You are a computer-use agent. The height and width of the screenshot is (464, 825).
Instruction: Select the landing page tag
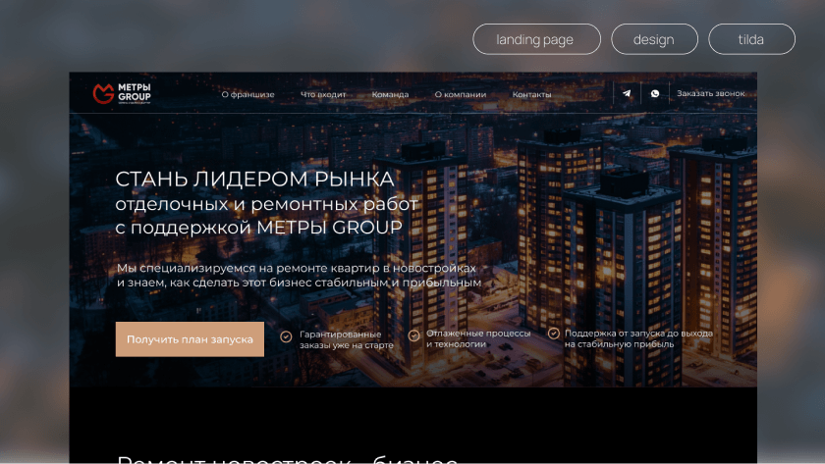click(536, 39)
